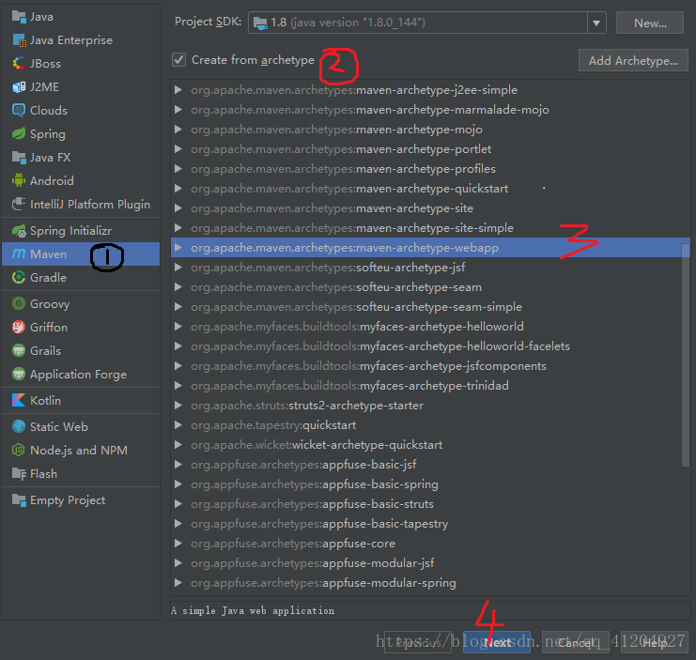This screenshot has height=660, width=696.
Task: Open the Project SDK dropdown arrow
Action: click(596, 23)
